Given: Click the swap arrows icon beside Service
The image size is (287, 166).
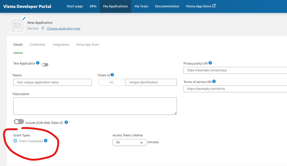Looking at the screenshot, I should [x=43, y=28].
